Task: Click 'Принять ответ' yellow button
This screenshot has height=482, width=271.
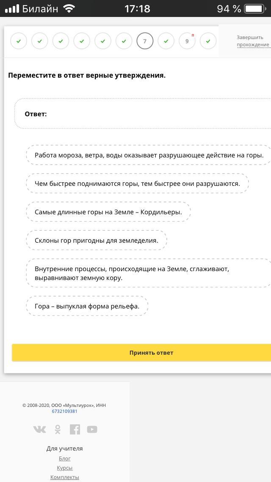Action: coord(151,353)
